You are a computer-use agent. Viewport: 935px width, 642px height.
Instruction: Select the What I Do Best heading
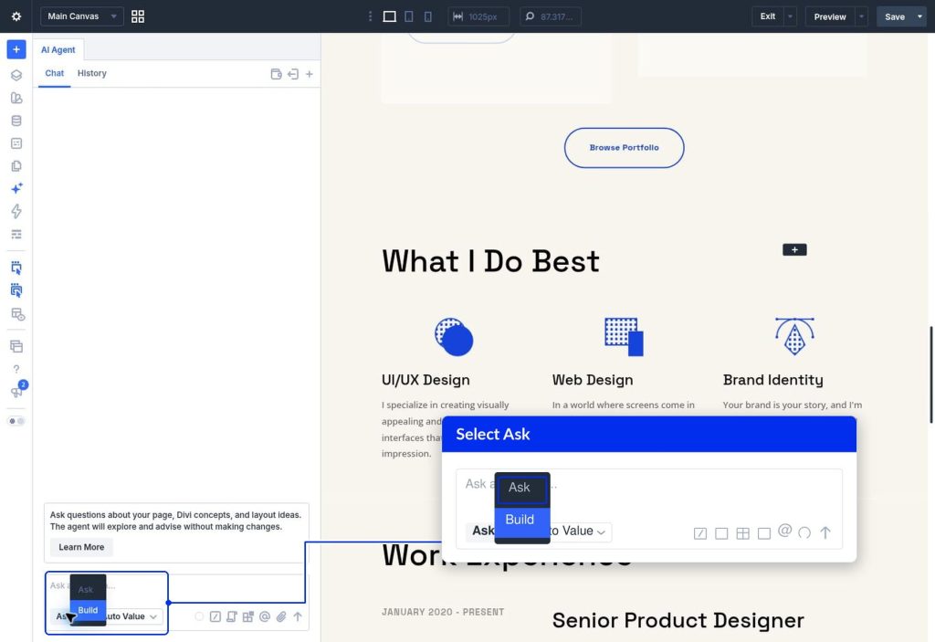tap(490, 261)
